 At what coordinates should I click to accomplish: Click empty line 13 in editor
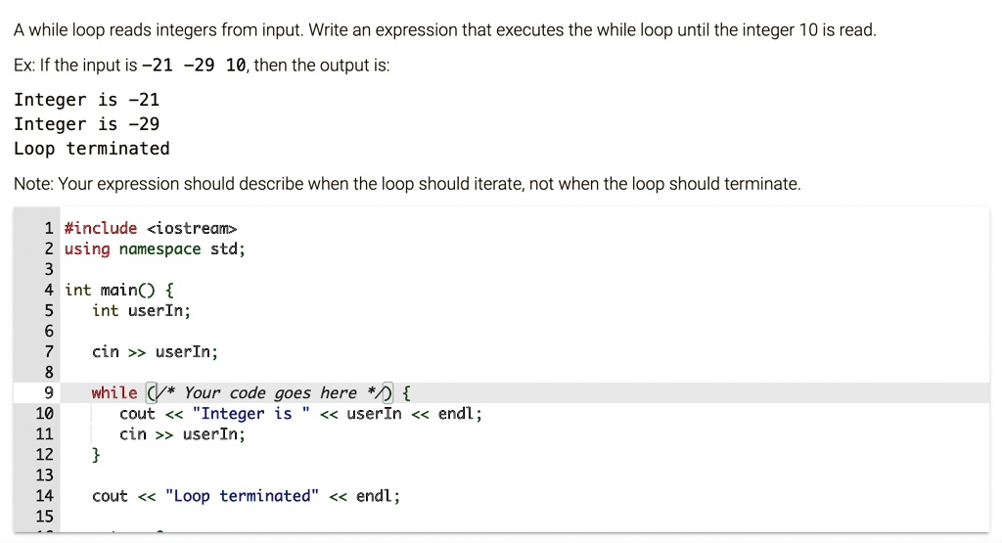524,475
